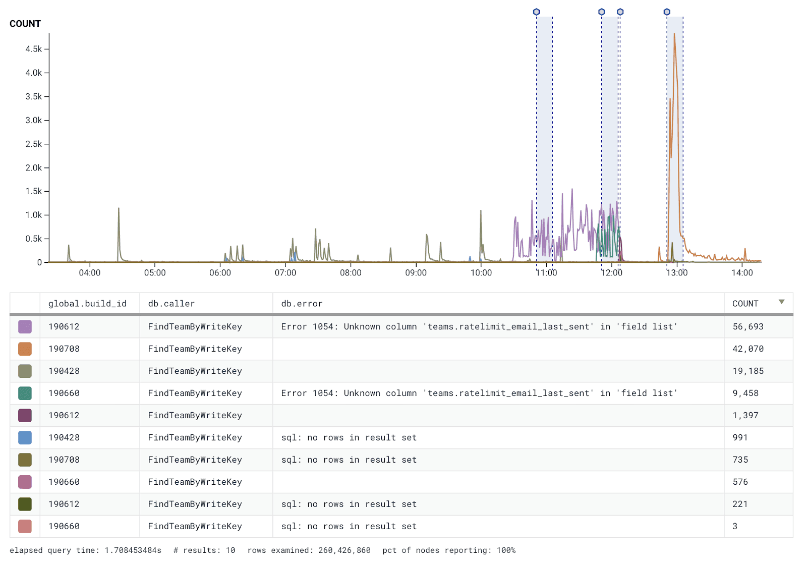
Task: Click the dark plum swatch with count 1,397
Action: point(25,416)
